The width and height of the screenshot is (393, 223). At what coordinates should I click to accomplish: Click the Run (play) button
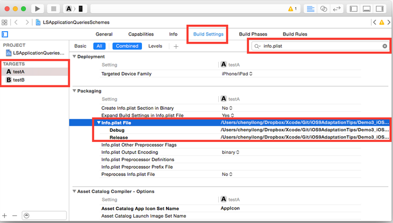click(38, 9)
